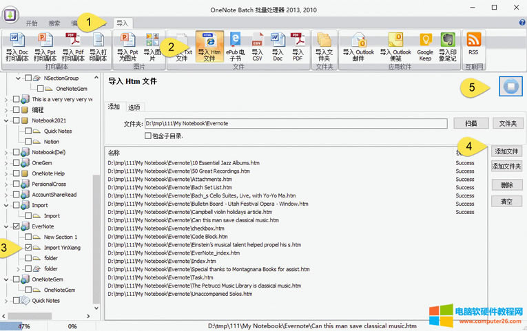This screenshot has height=331, width=527.
Task: Open the 开始 ribbon tab
Action: tap(32, 23)
